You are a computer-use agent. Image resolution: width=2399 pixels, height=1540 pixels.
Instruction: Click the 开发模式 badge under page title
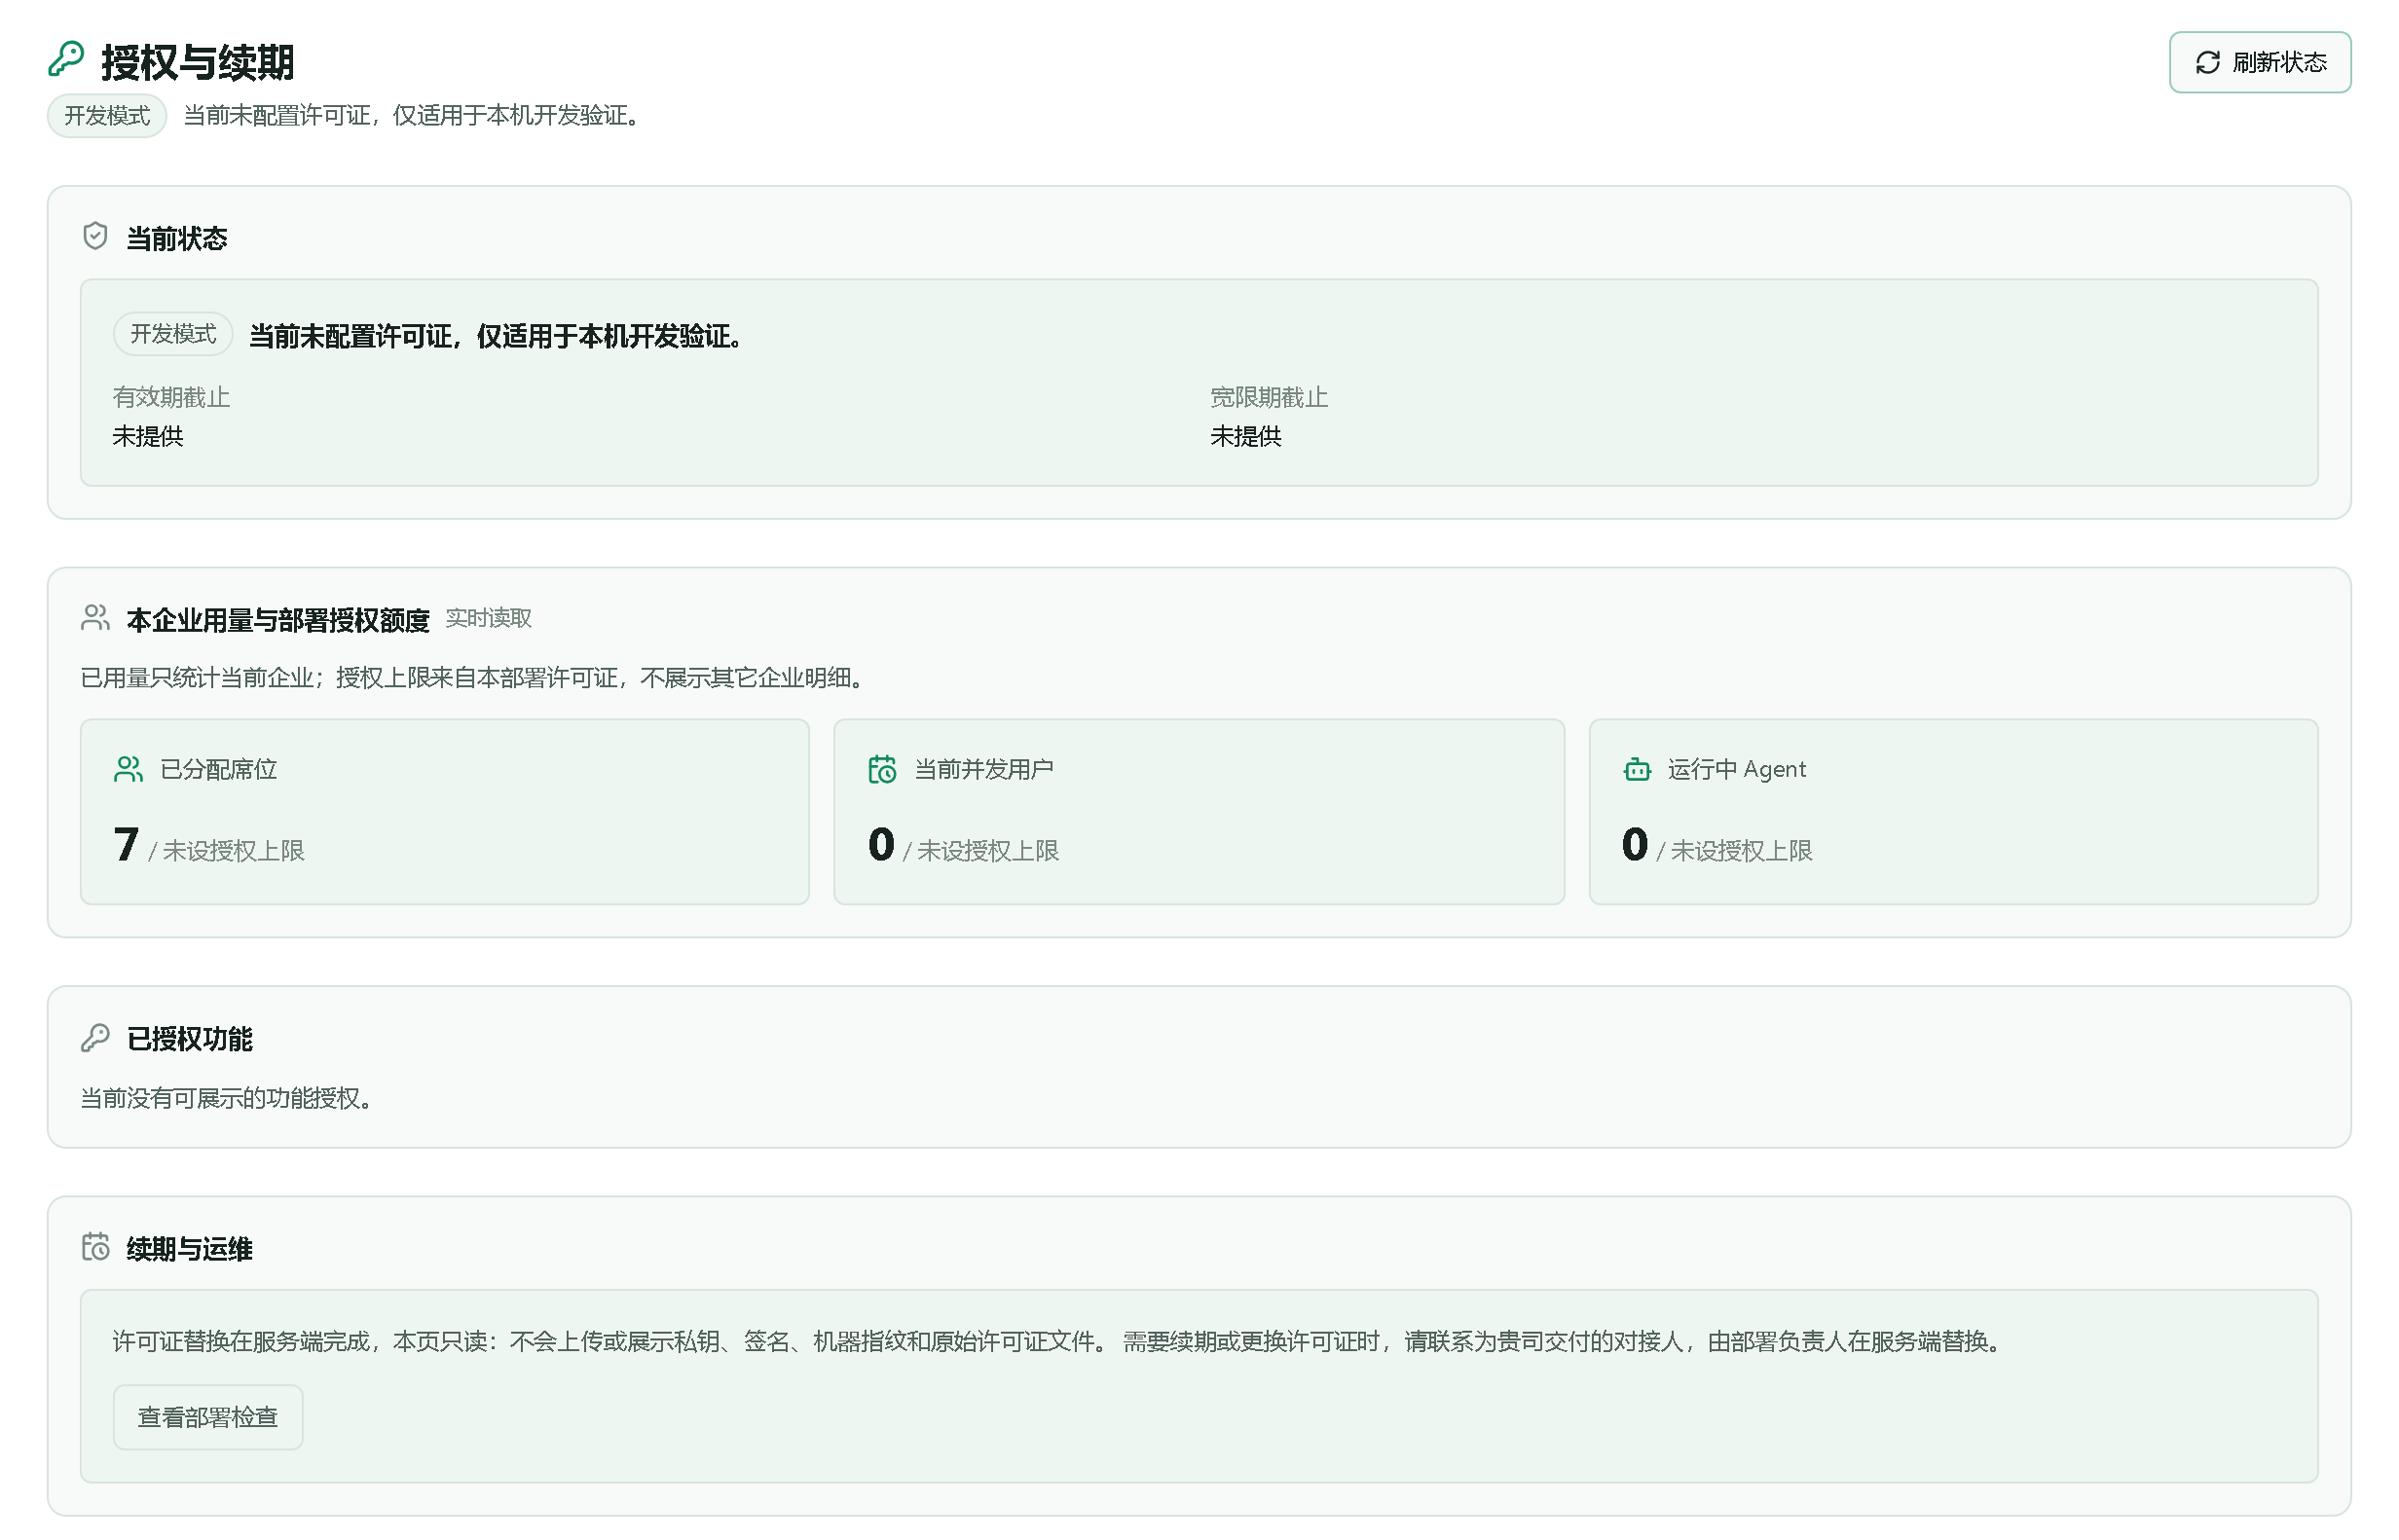coord(107,116)
